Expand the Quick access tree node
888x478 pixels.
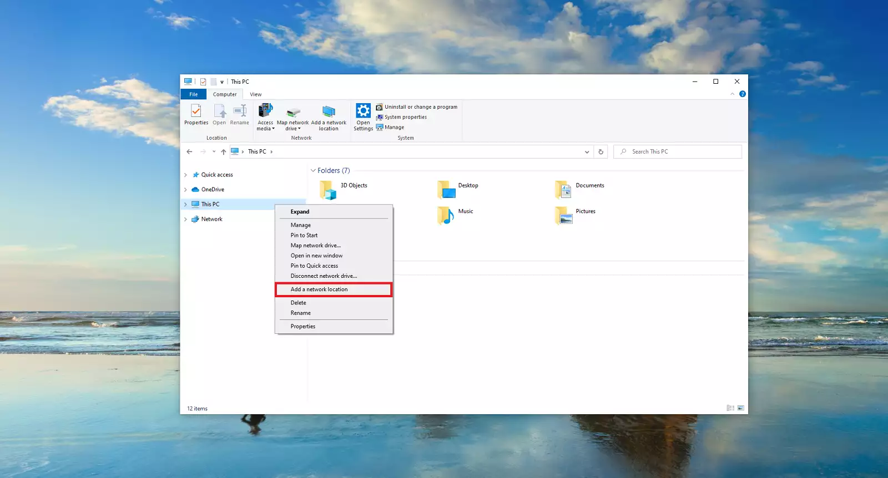pyautogui.click(x=185, y=175)
